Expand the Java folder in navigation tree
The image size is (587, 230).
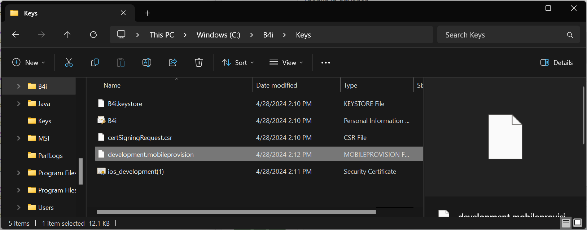pos(19,104)
